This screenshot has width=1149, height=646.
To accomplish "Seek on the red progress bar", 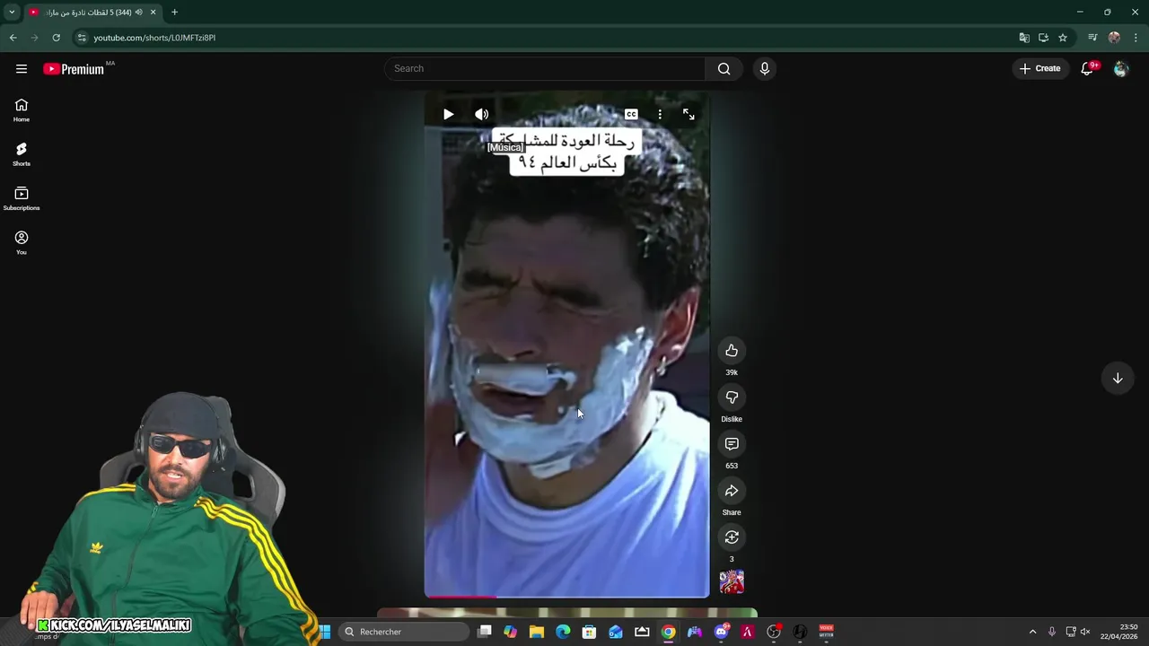I will [566, 596].
